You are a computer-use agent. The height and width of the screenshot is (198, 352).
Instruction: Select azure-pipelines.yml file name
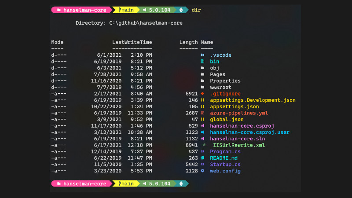tap(239, 113)
